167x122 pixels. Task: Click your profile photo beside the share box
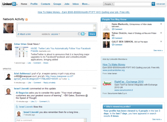[8, 28]
